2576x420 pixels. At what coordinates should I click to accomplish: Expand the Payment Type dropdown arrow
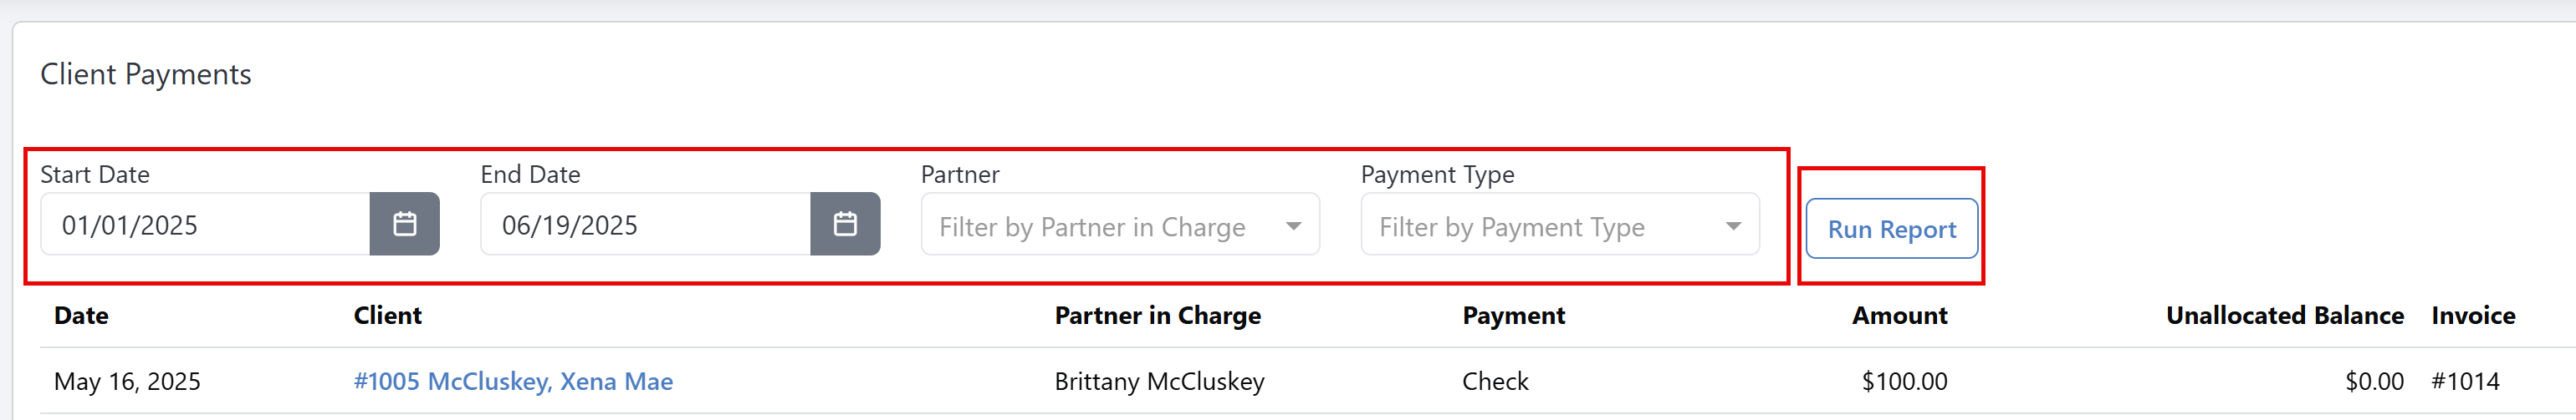(1733, 226)
